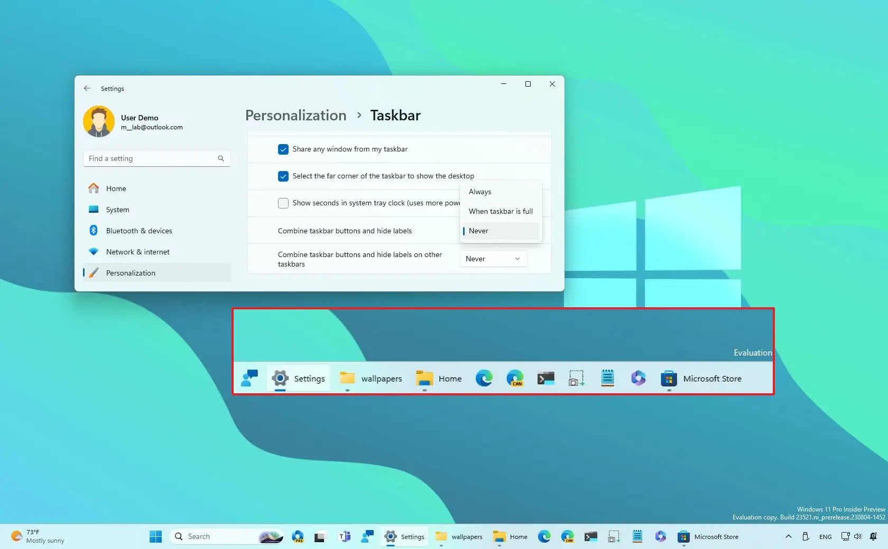Open the Never dropdown for other taskbars
The height and width of the screenshot is (549, 888).
coord(492,259)
